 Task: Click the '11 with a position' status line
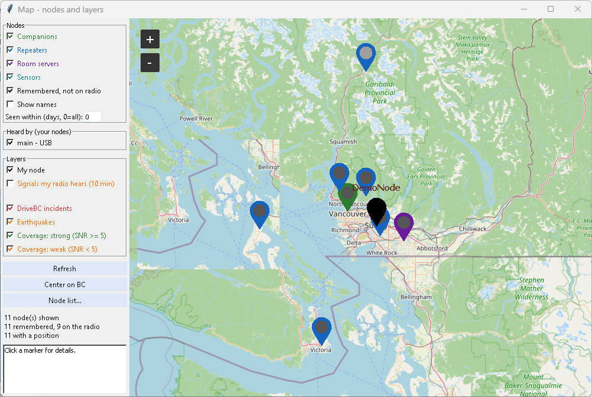point(32,336)
